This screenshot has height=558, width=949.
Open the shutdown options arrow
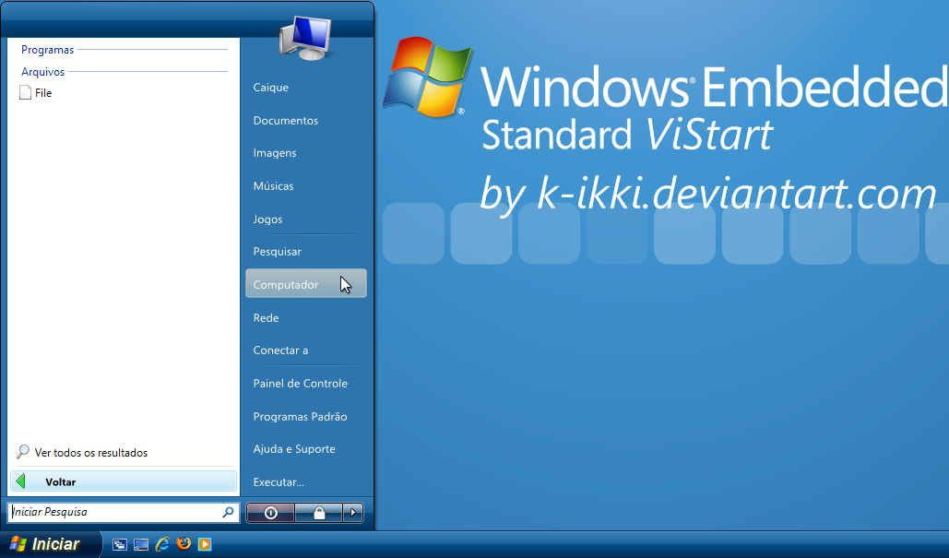[x=353, y=513]
